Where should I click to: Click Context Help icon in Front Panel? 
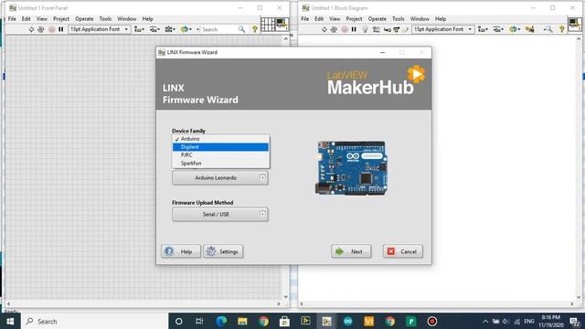(x=255, y=29)
